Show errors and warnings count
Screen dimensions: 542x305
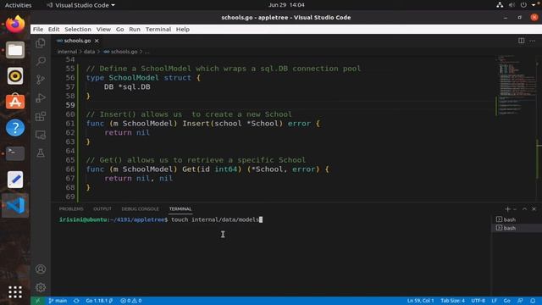tap(131, 301)
